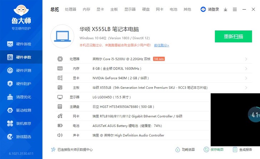Click 日立 HGST HTS545050A7E680 disk text

(123, 107)
